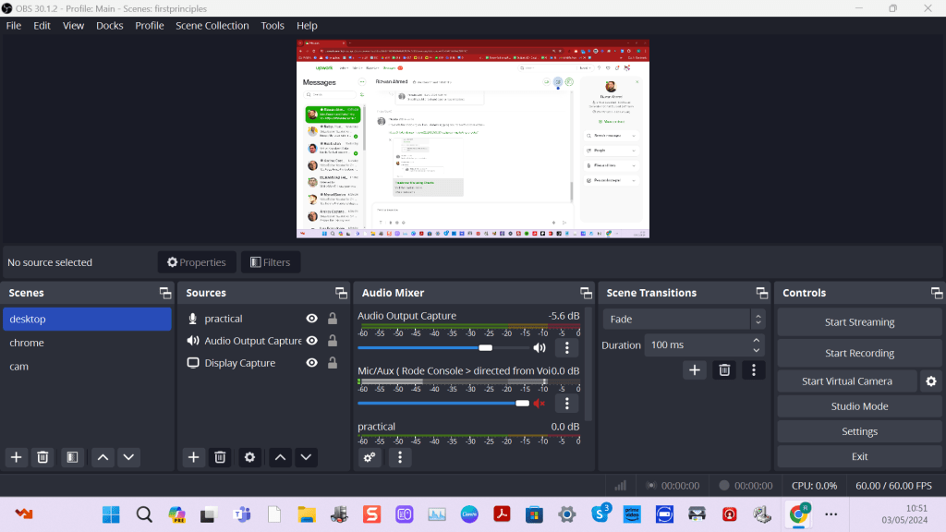Open the Profile menu
This screenshot has width=946, height=532.
[149, 25]
